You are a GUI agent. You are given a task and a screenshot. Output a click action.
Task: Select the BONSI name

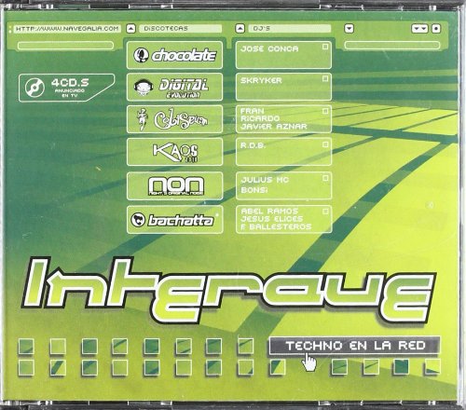pos(254,190)
